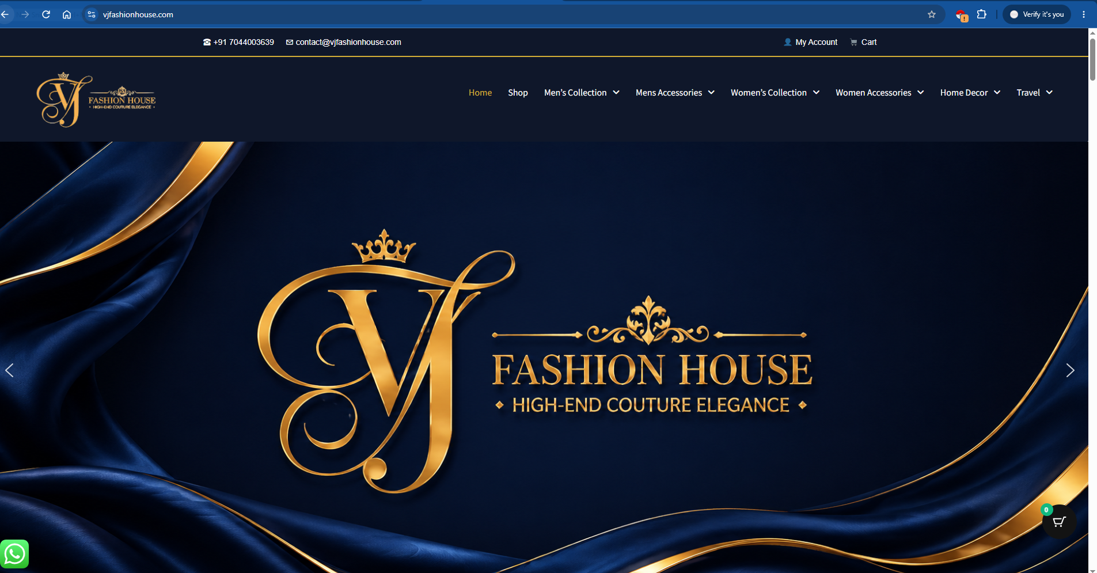Expand the Mens Accessories dropdown chevron
The height and width of the screenshot is (573, 1097).
tap(711, 93)
